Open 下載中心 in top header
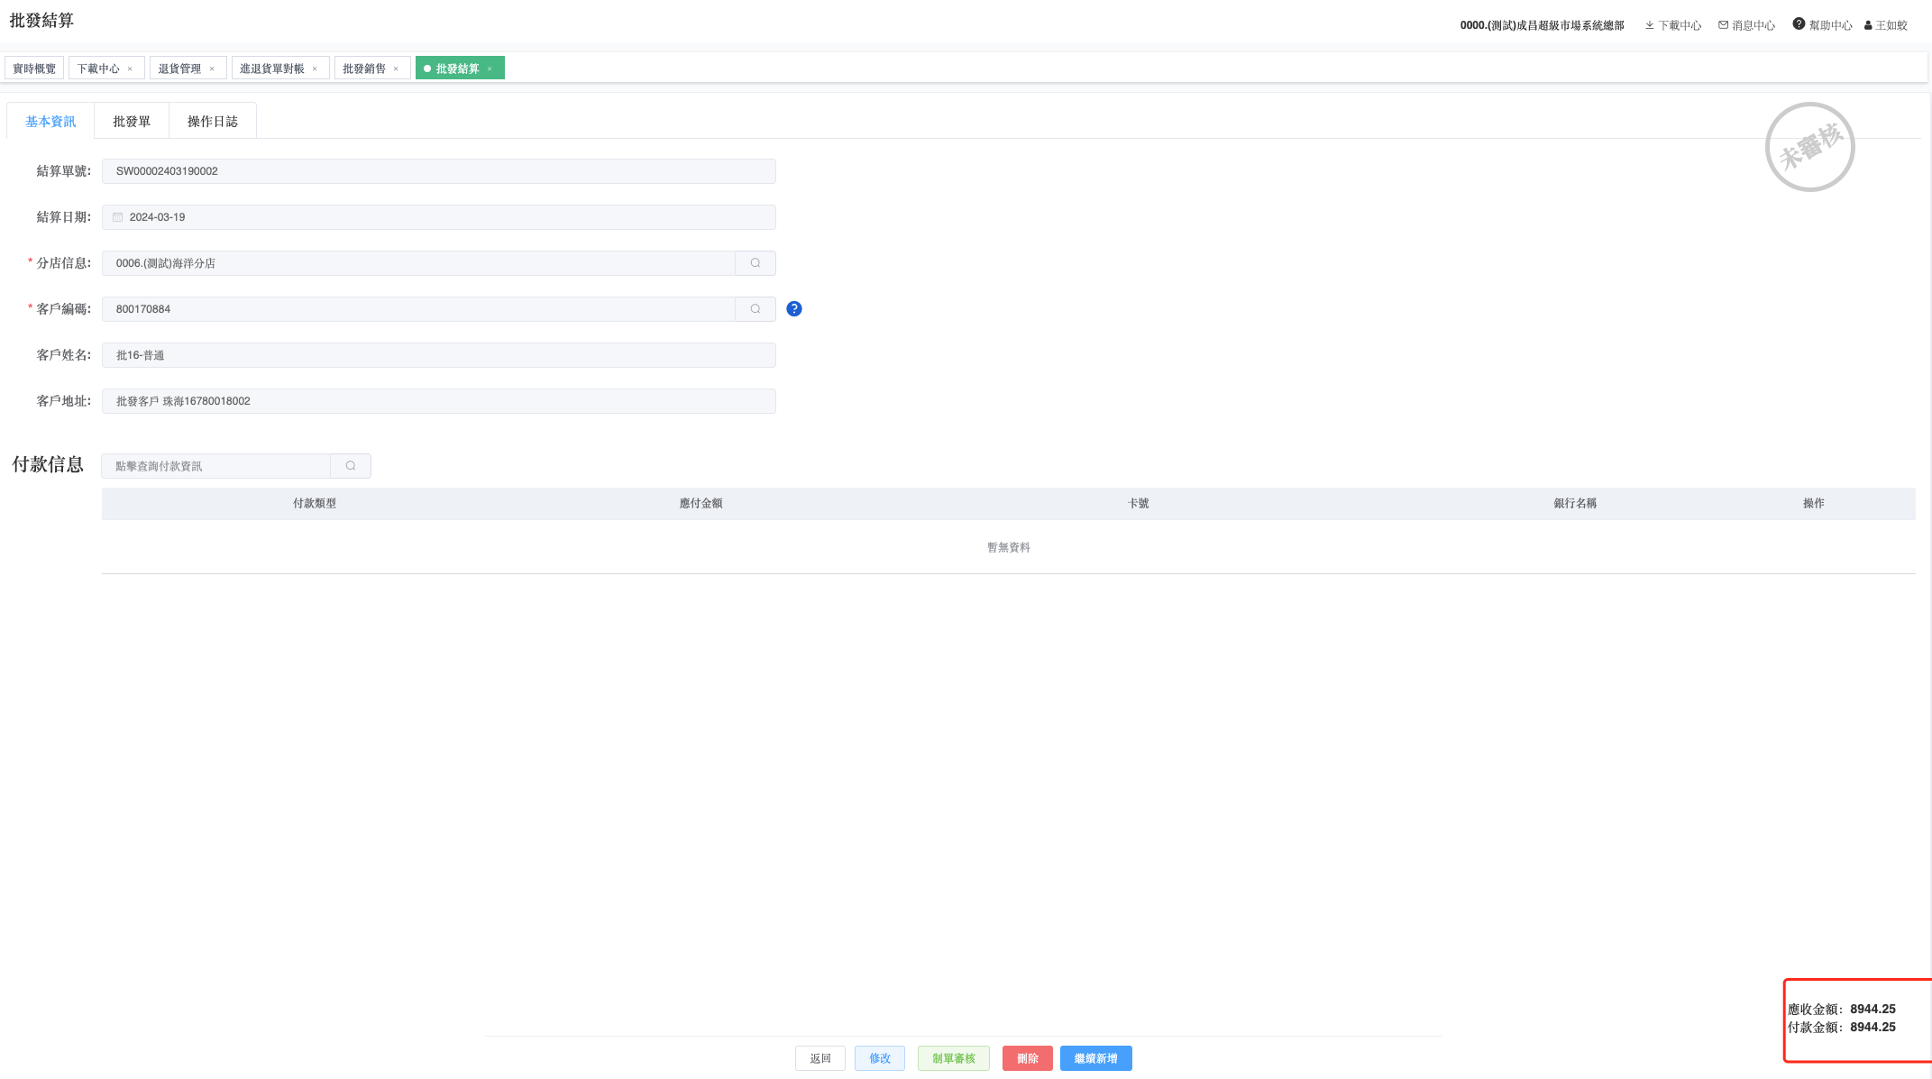 click(x=1673, y=25)
